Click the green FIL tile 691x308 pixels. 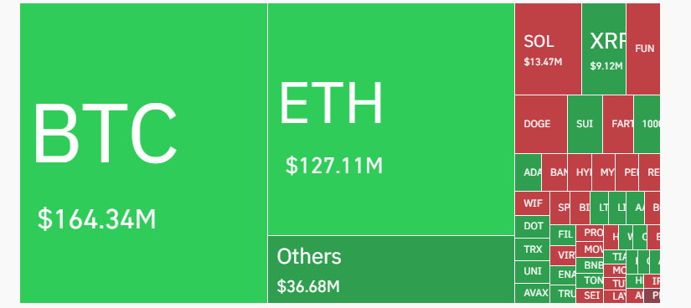point(563,235)
